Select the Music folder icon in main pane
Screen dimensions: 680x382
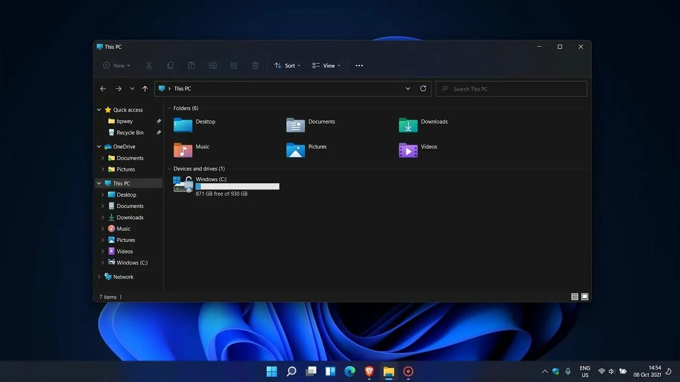click(x=183, y=150)
